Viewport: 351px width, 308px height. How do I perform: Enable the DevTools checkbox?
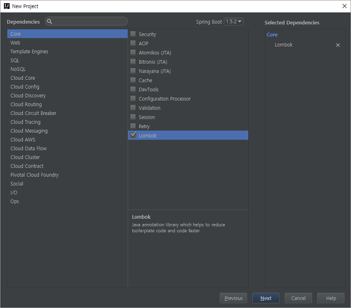click(x=133, y=89)
